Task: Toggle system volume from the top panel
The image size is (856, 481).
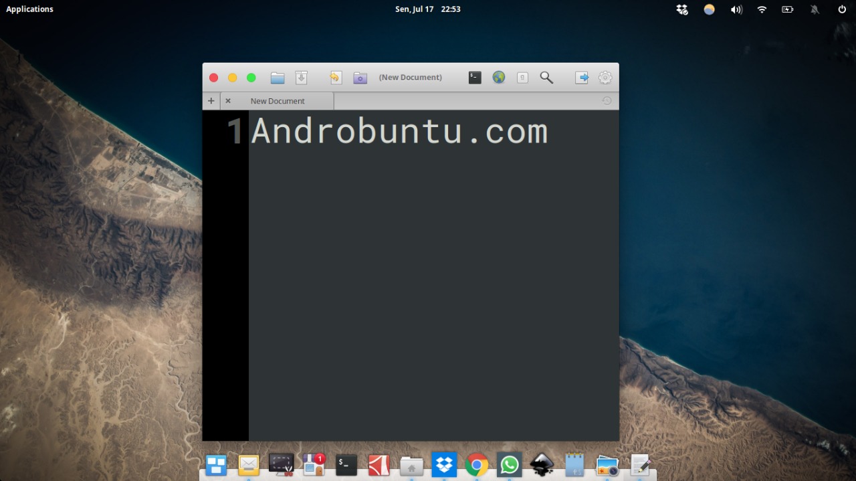Action: pyautogui.click(x=736, y=9)
